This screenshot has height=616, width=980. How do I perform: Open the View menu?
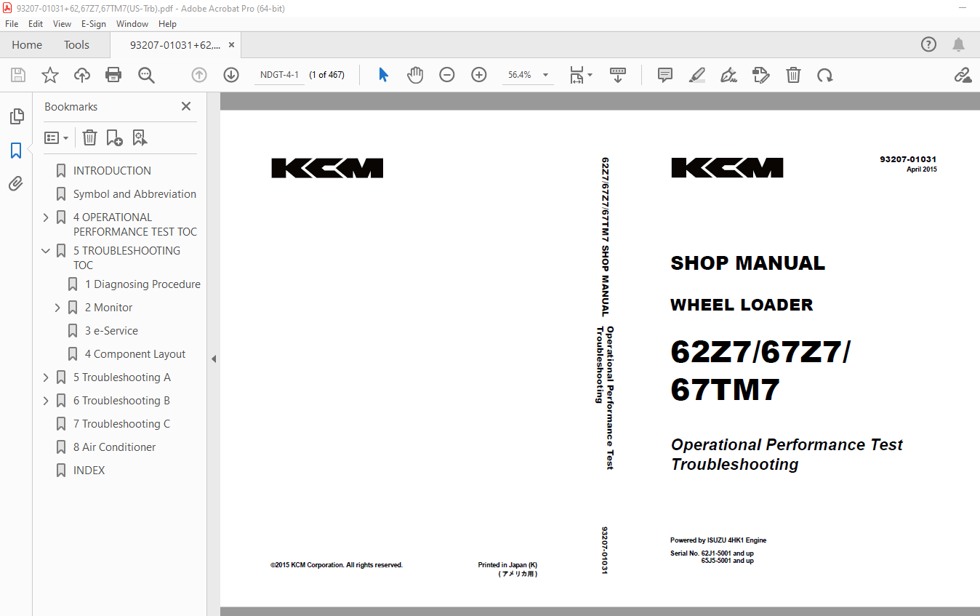[63, 24]
